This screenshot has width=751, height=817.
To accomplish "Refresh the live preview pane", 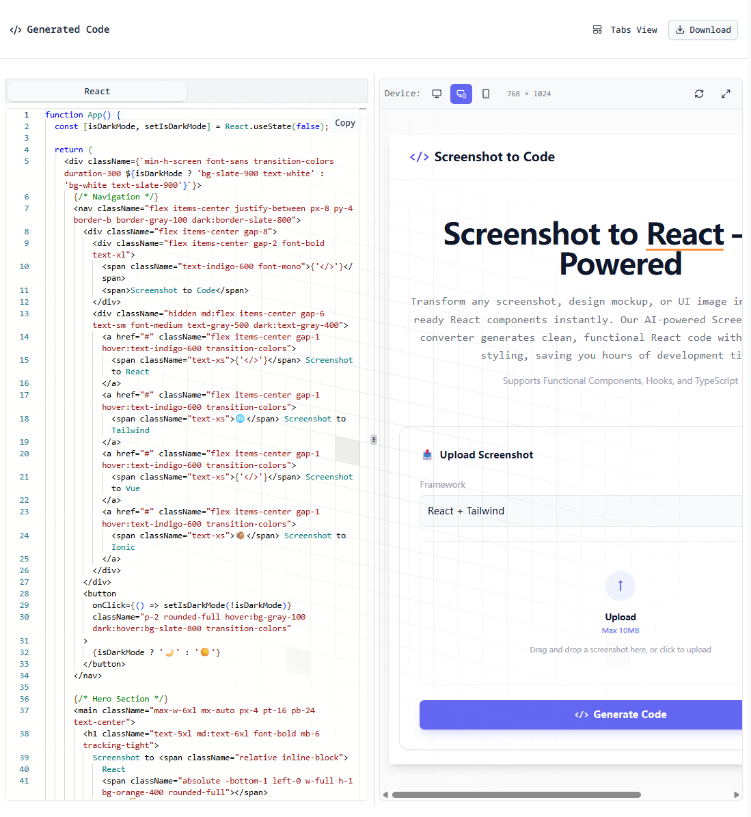I will (699, 93).
